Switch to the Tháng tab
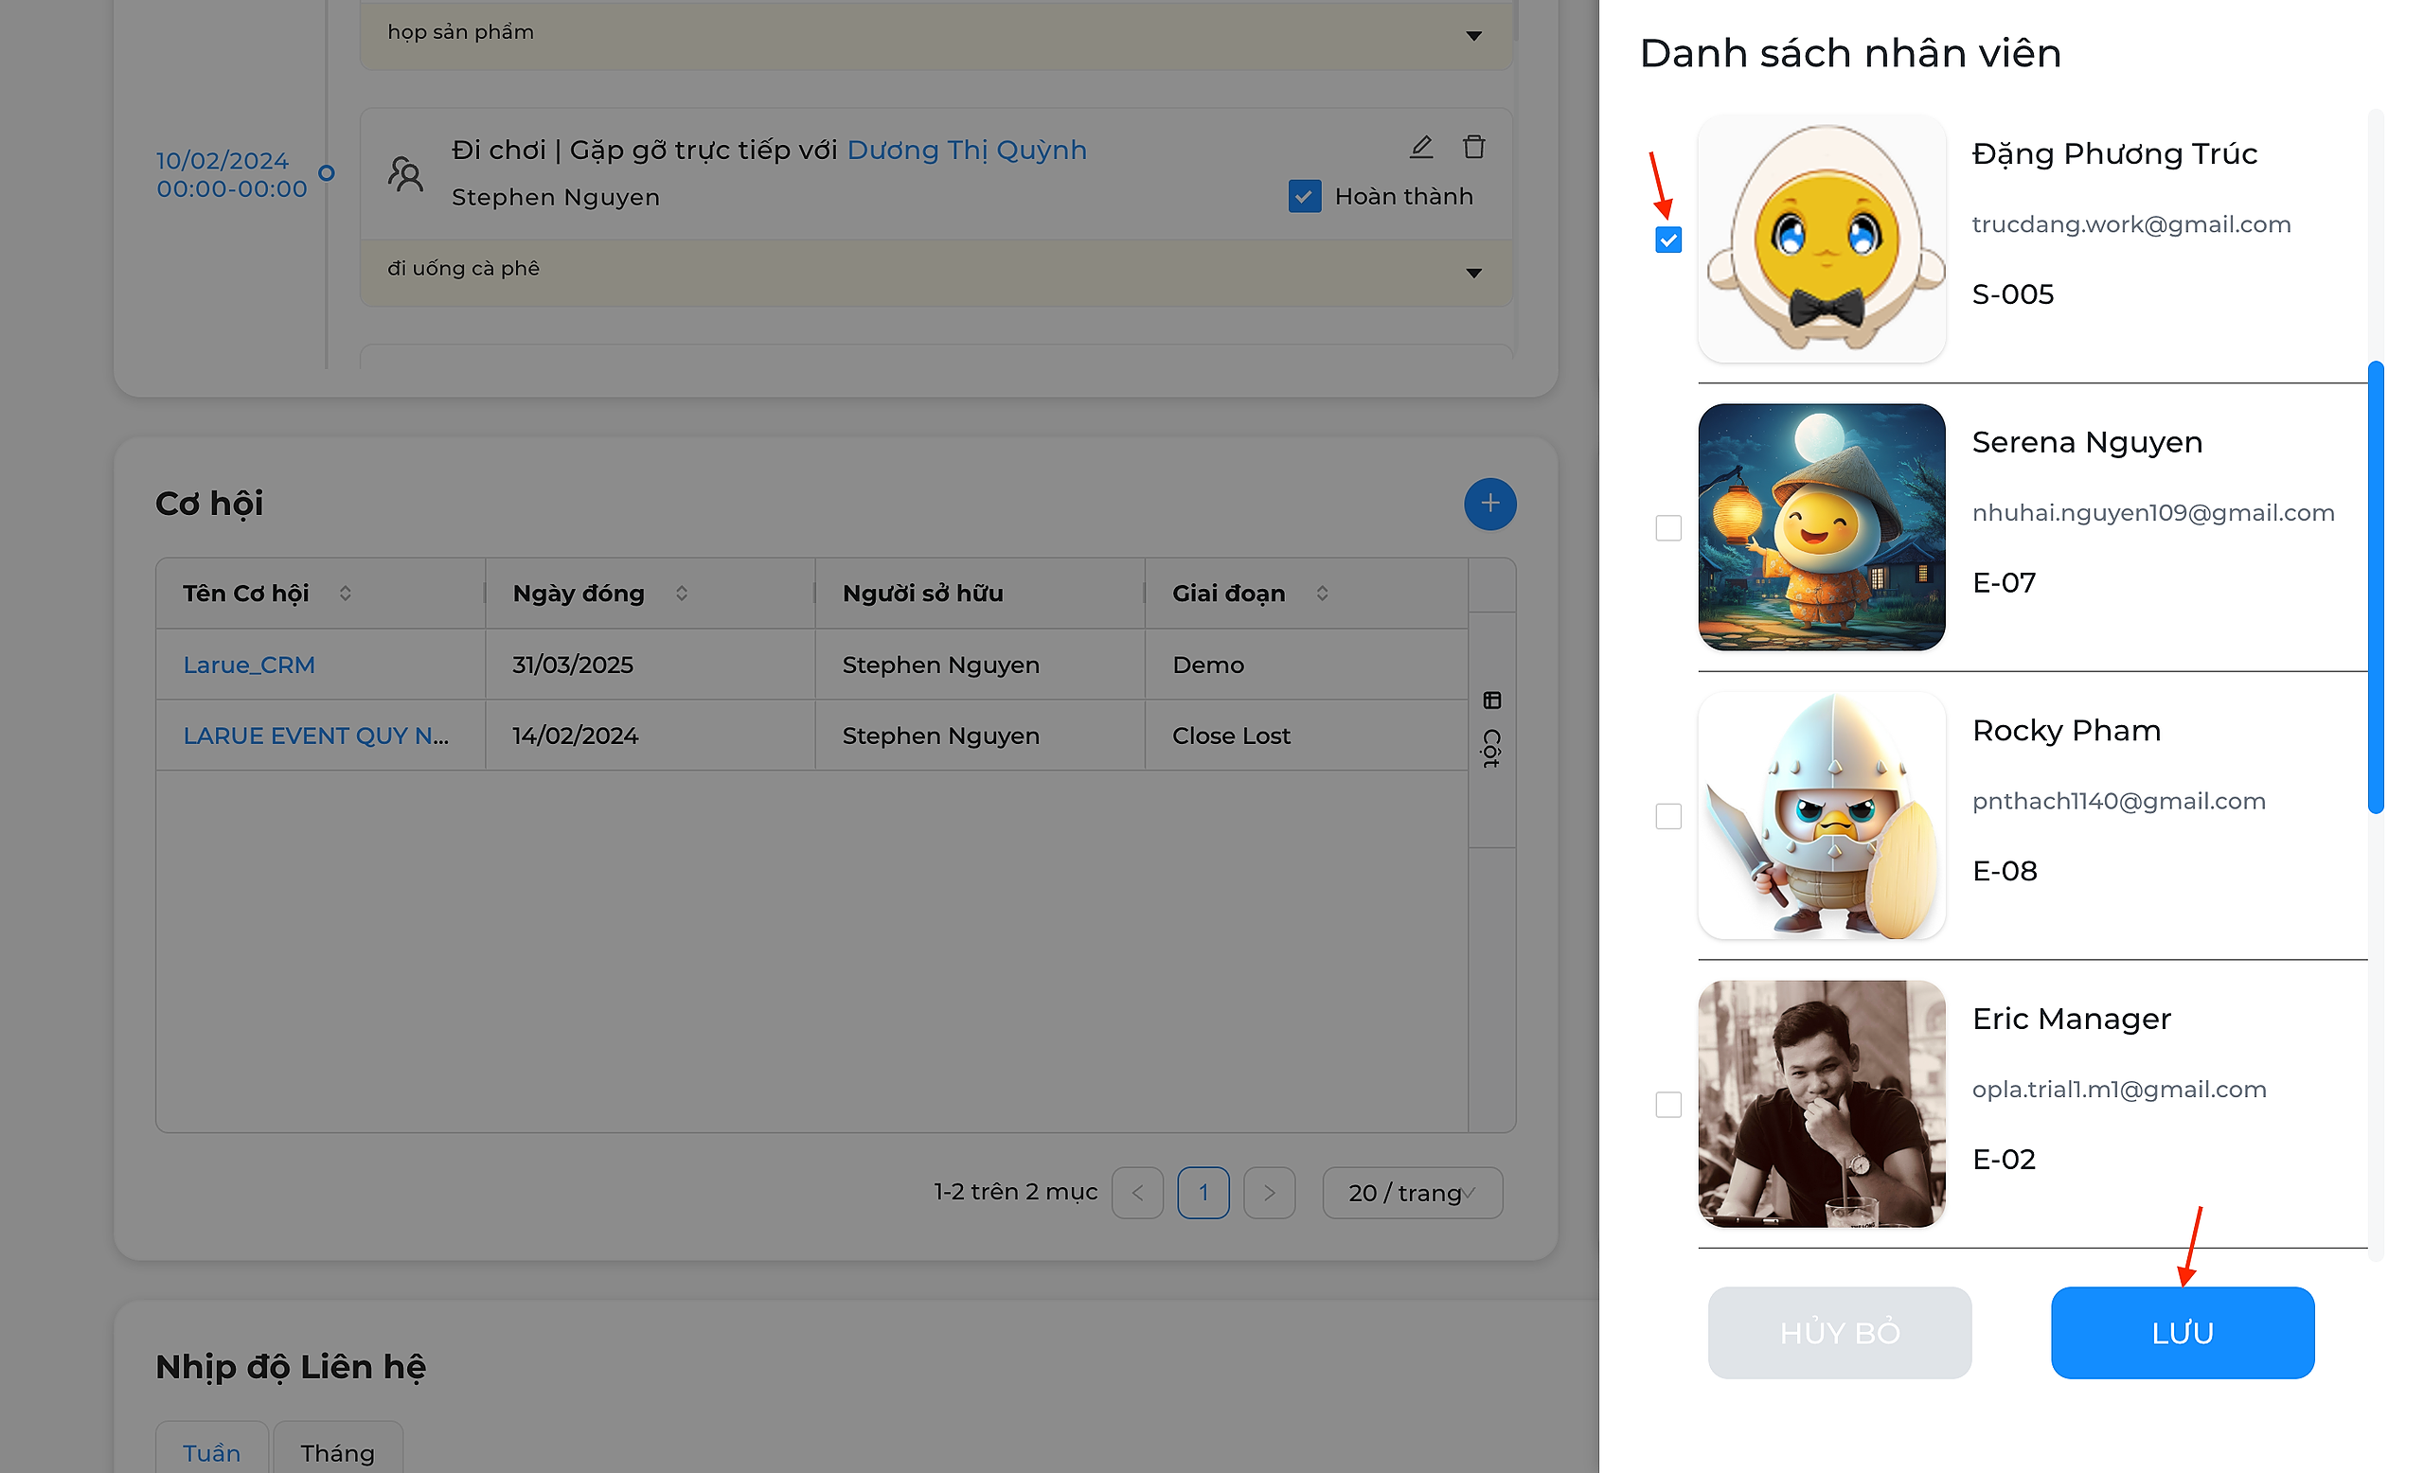The width and height of the screenshot is (2424, 1473). coord(337,1451)
